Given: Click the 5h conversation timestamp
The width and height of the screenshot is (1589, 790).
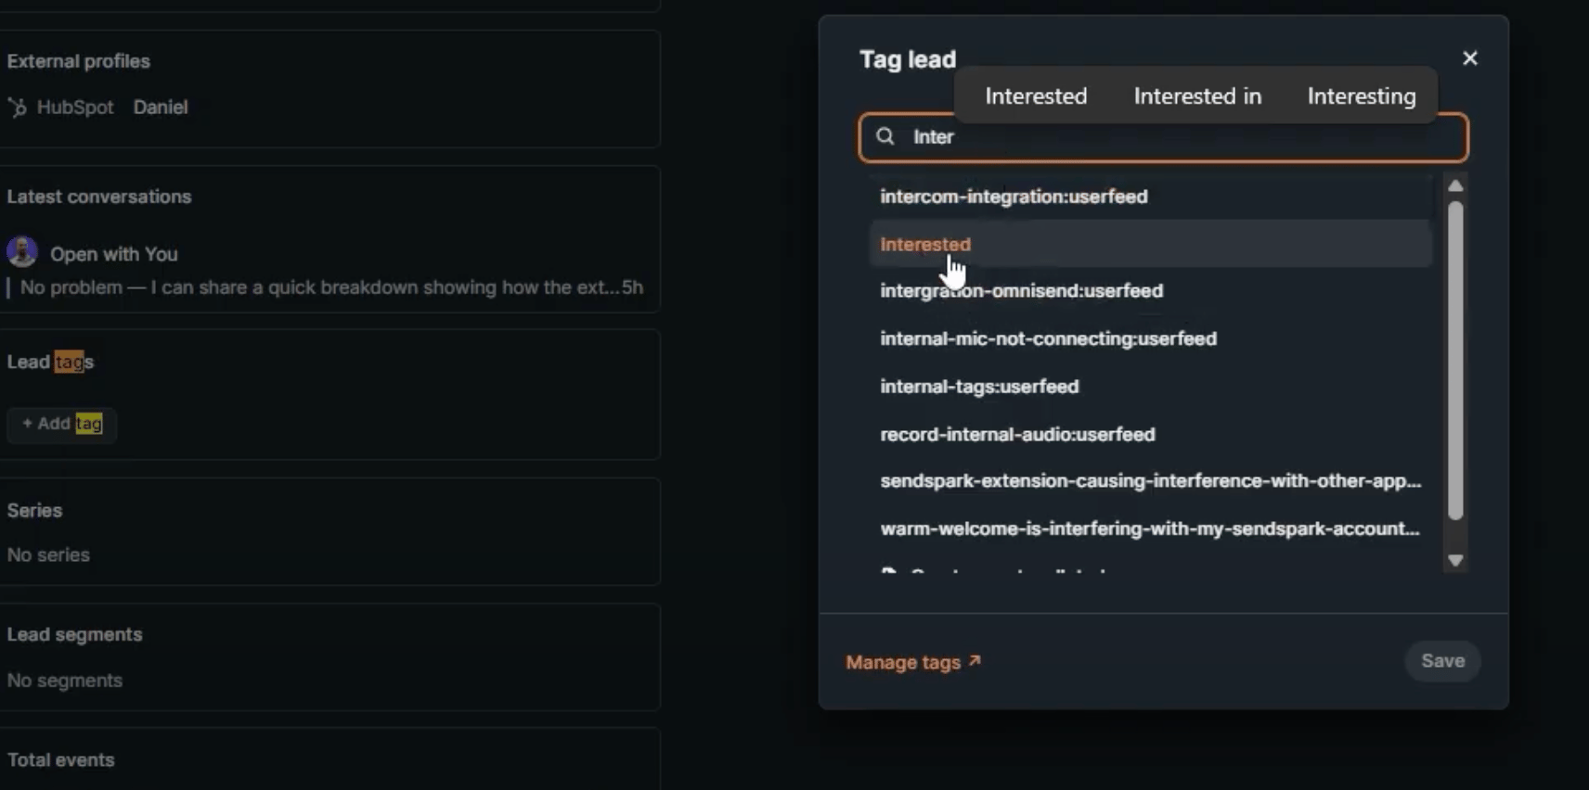Looking at the screenshot, I should click(x=632, y=287).
